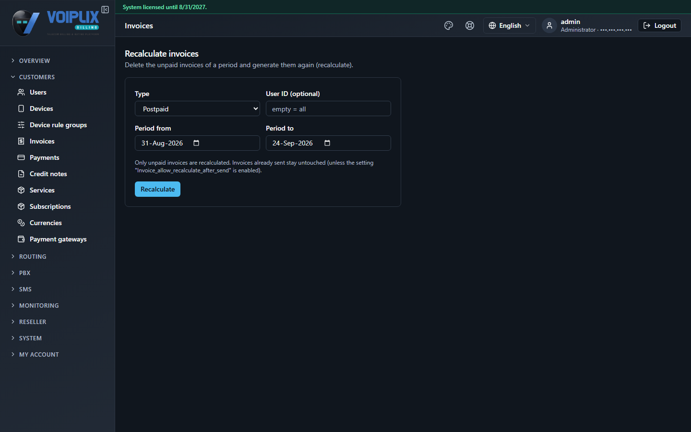The height and width of the screenshot is (432, 691).
Task: Click the Credit notes document icon
Action: [21, 174]
